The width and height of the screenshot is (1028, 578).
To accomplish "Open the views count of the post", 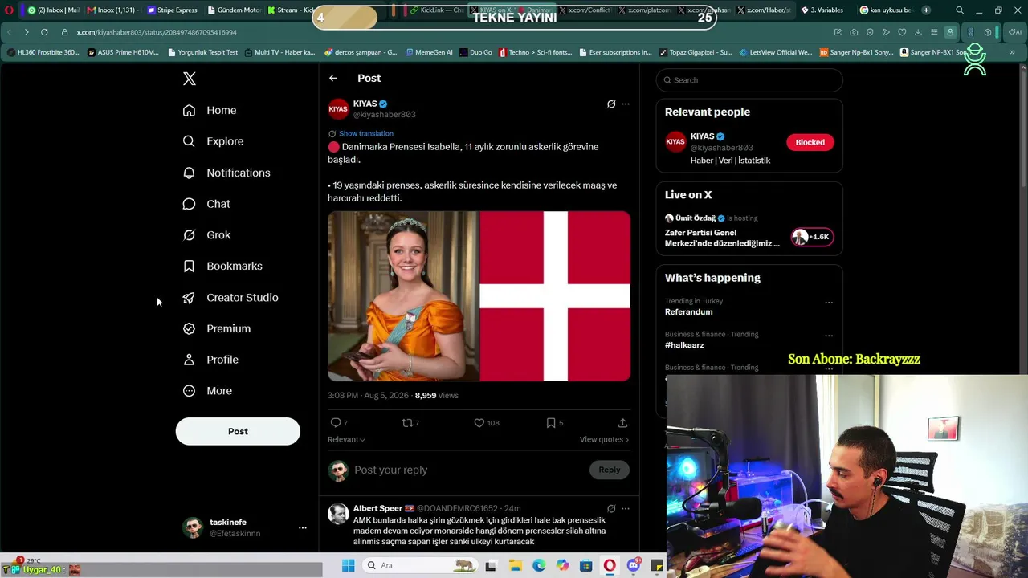I will (x=437, y=396).
